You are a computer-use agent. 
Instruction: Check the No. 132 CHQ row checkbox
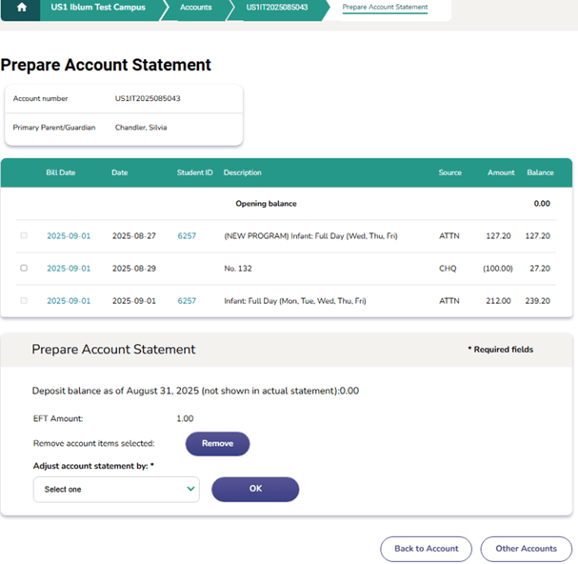pyautogui.click(x=24, y=269)
